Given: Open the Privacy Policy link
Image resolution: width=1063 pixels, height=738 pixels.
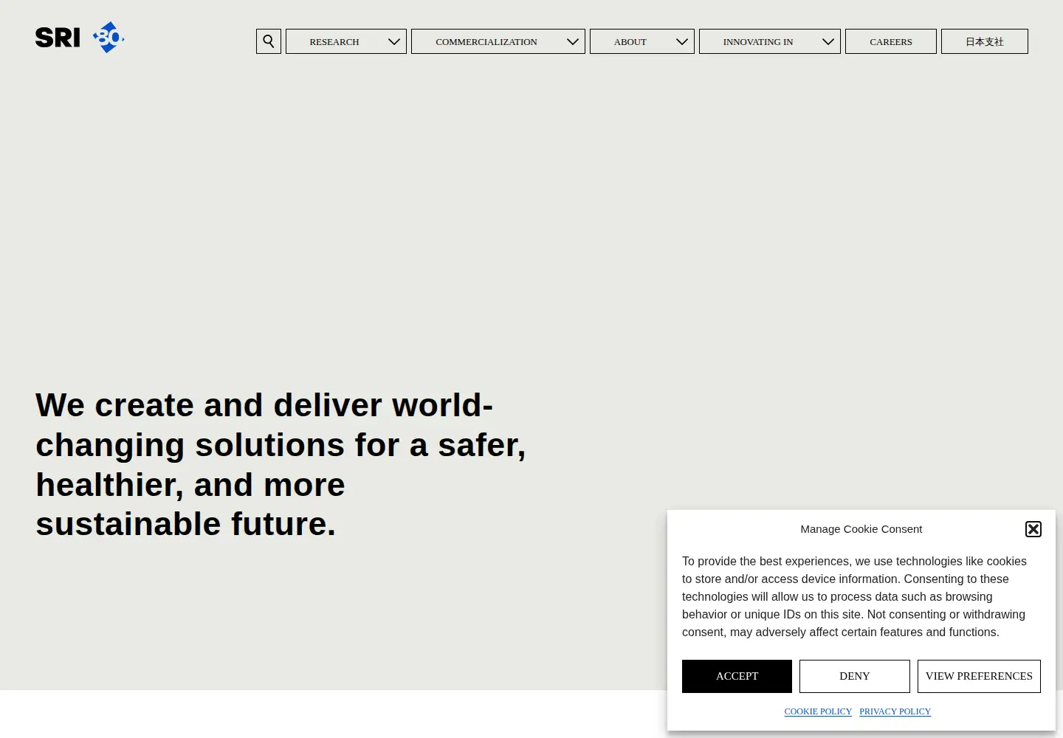Looking at the screenshot, I should pyautogui.click(x=895, y=711).
